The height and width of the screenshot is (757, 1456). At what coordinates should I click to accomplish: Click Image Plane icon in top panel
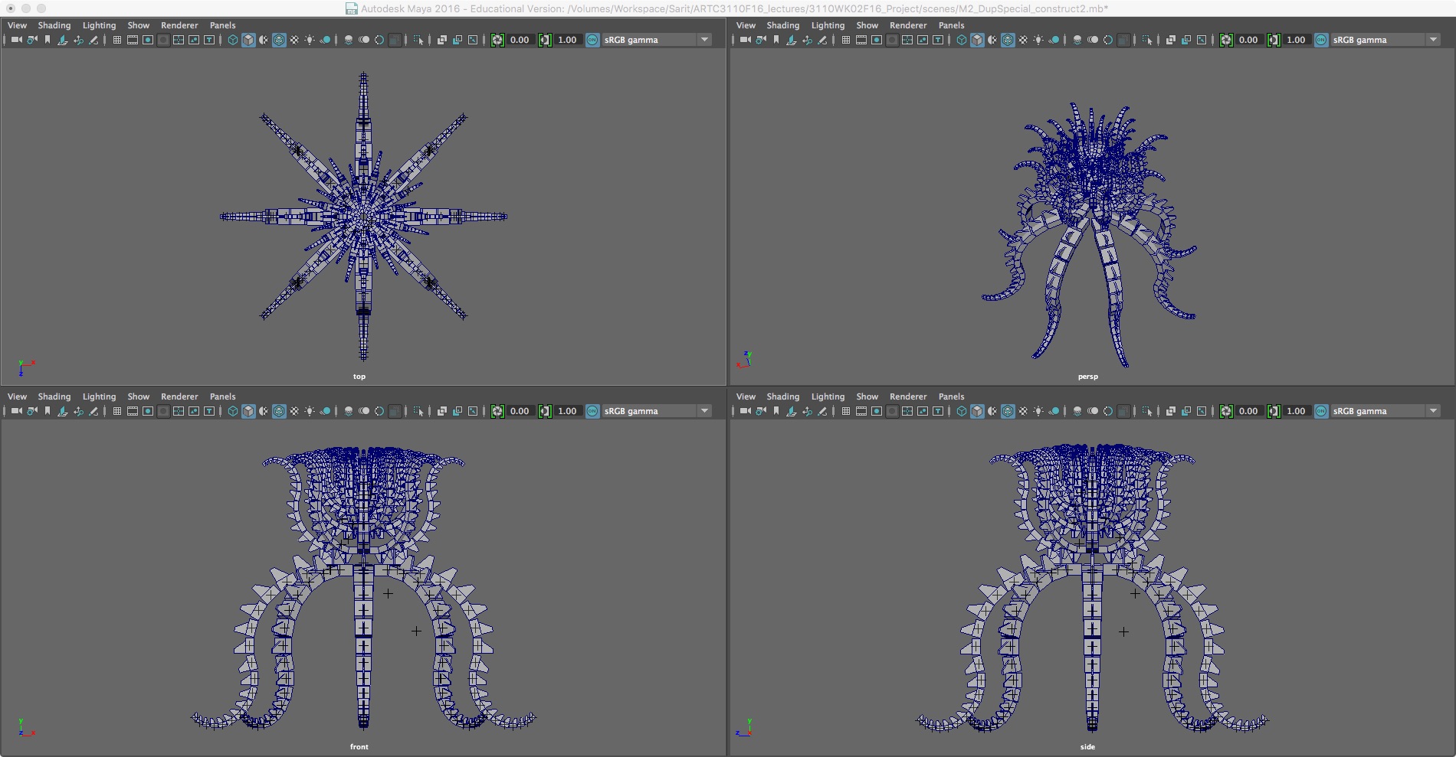point(63,40)
